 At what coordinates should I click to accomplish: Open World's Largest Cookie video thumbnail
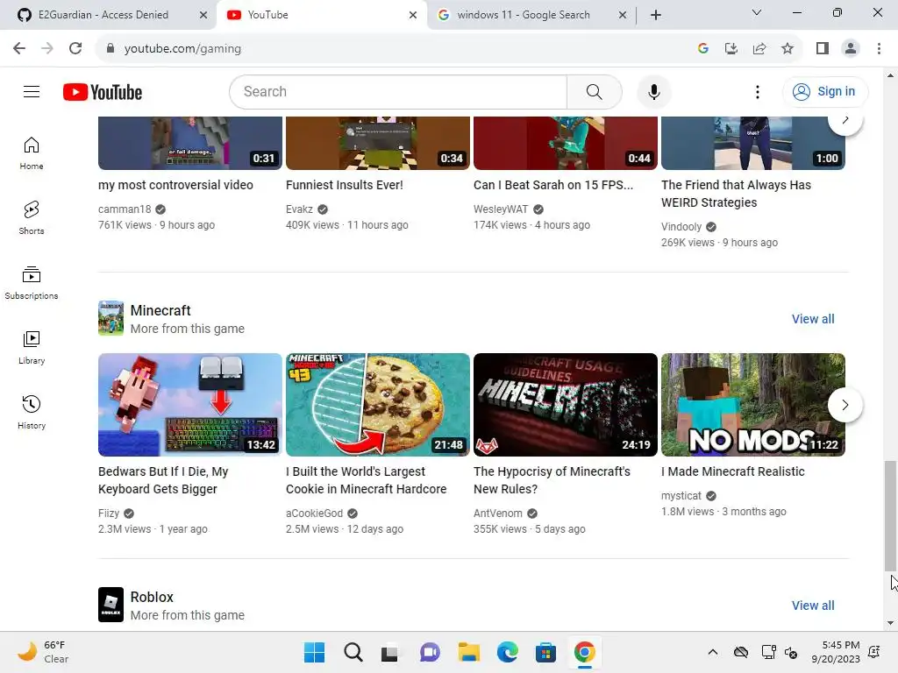pyautogui.click(x=378, y=405)
